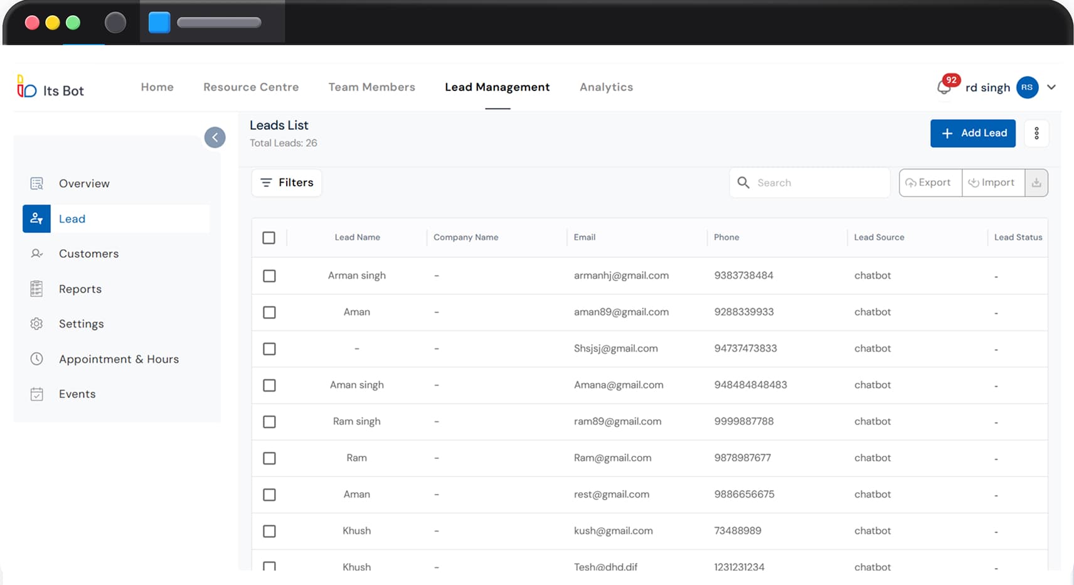
Task: Select Lead Management tab
Action: point(497,87)
